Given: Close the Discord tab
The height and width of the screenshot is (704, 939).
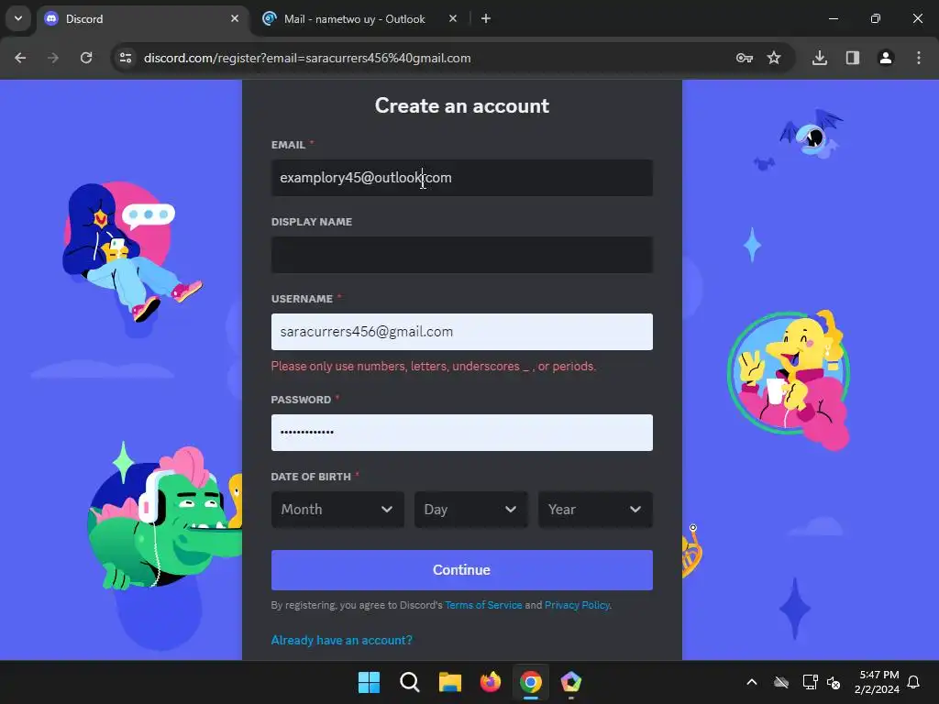Looking at the screenshot, I should [235, 18].
